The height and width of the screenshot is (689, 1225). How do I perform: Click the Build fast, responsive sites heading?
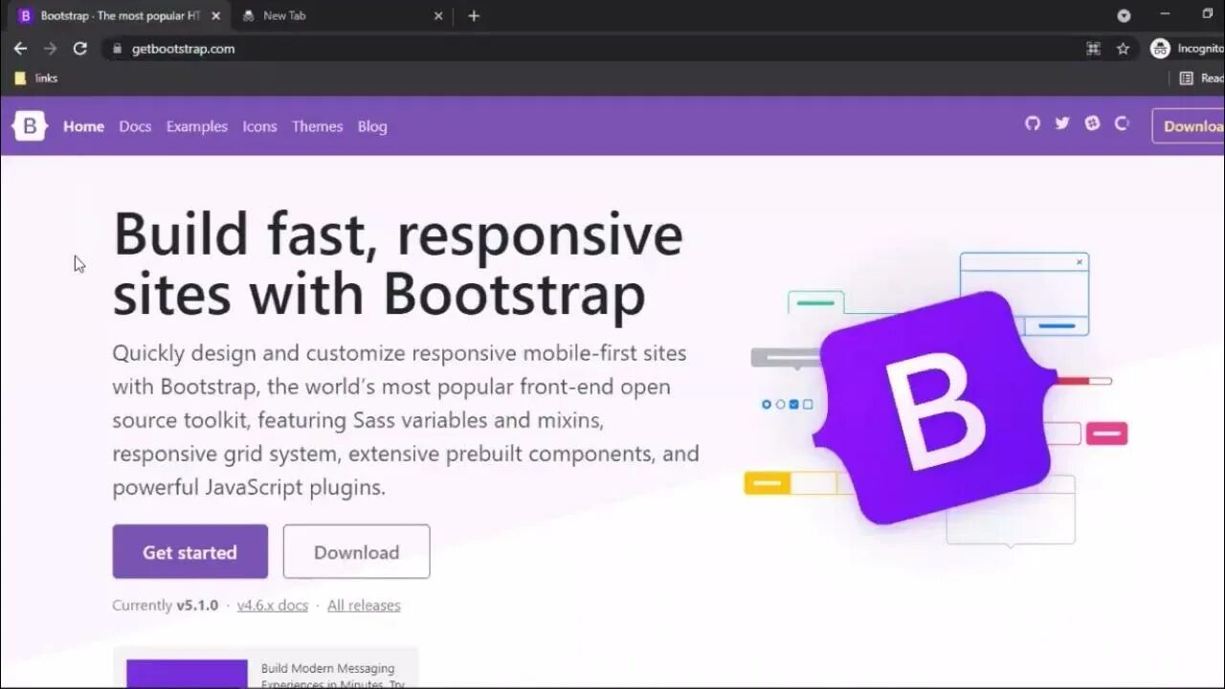pos(397,263)
